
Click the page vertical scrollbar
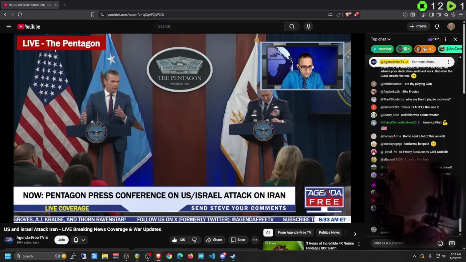point(465,58)
